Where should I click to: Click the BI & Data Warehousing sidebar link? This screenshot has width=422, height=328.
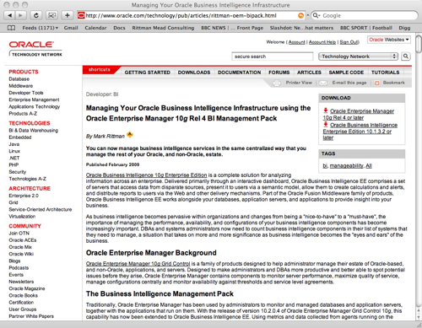34,131
